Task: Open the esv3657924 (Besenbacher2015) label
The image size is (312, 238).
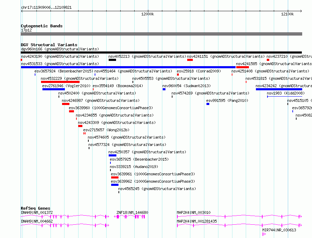Action: coord(64,71)
